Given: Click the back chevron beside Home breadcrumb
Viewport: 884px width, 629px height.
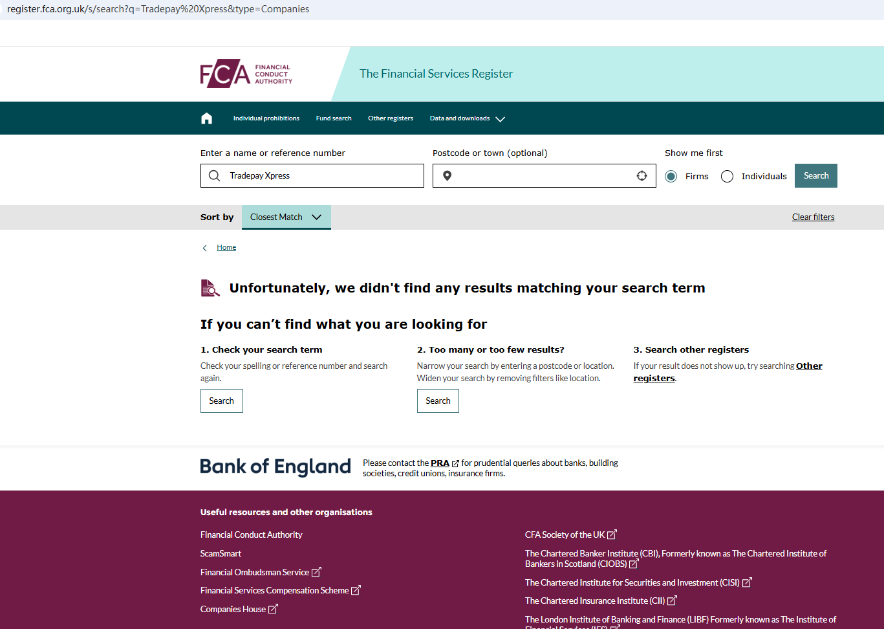Looking at the screenshot, I should [205, 248].
